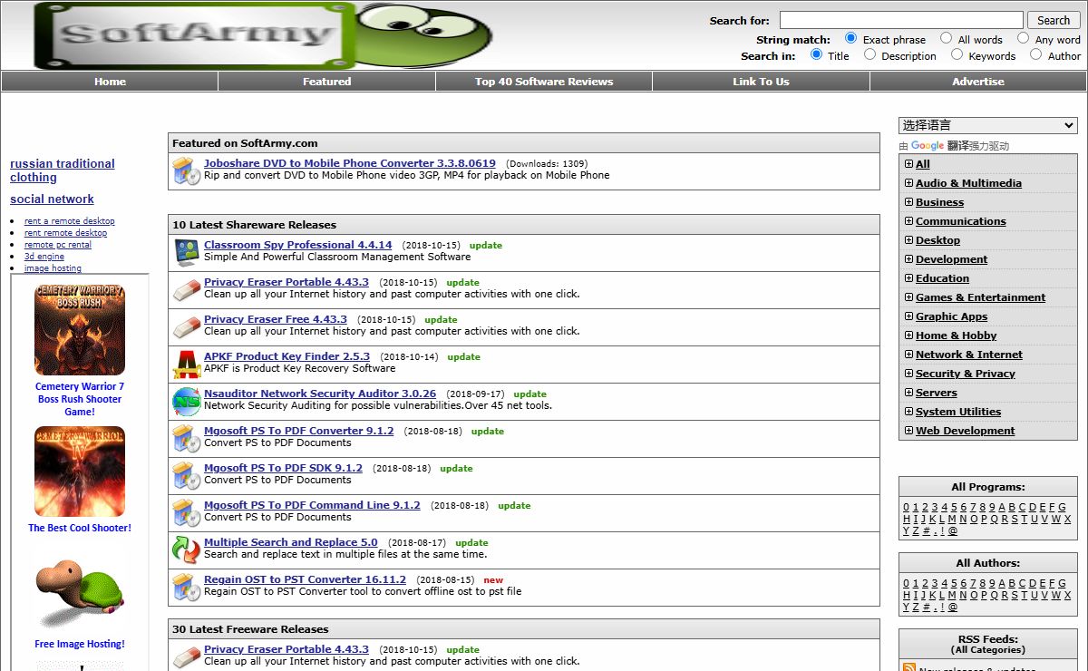This screenshot has width=1088, height=671.
Task: Expand the Audio & Multimedia category
Action: [x=908, y=183]
